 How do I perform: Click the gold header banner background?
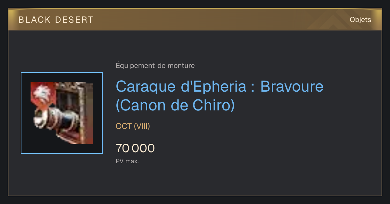(195, 19)
